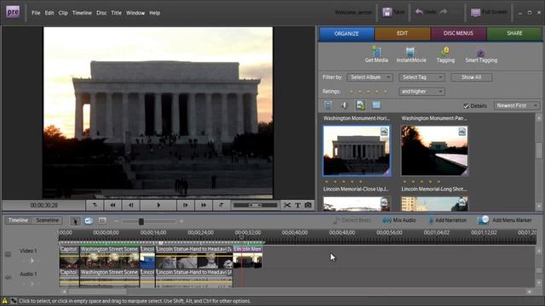Switch to the ORGANIZE tab
545x306 pixels.
tap(347, 34)
